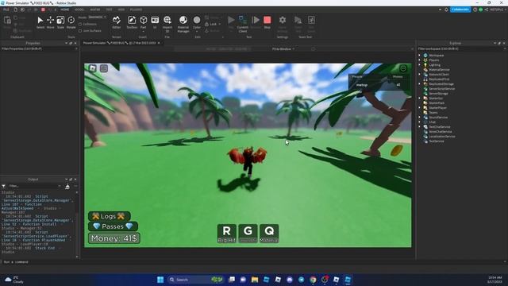Open Import 3D
The image size is (508, 286).
167,24
